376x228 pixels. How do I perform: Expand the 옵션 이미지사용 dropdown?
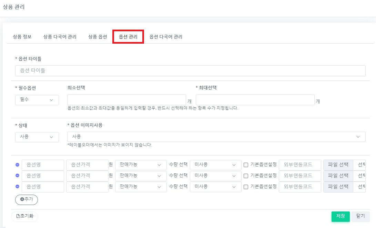pos(216,137)
